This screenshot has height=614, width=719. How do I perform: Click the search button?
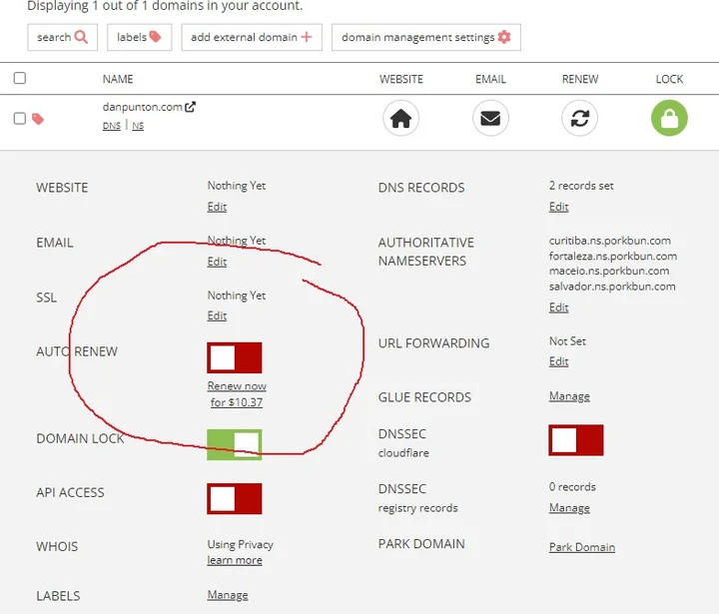62,37
